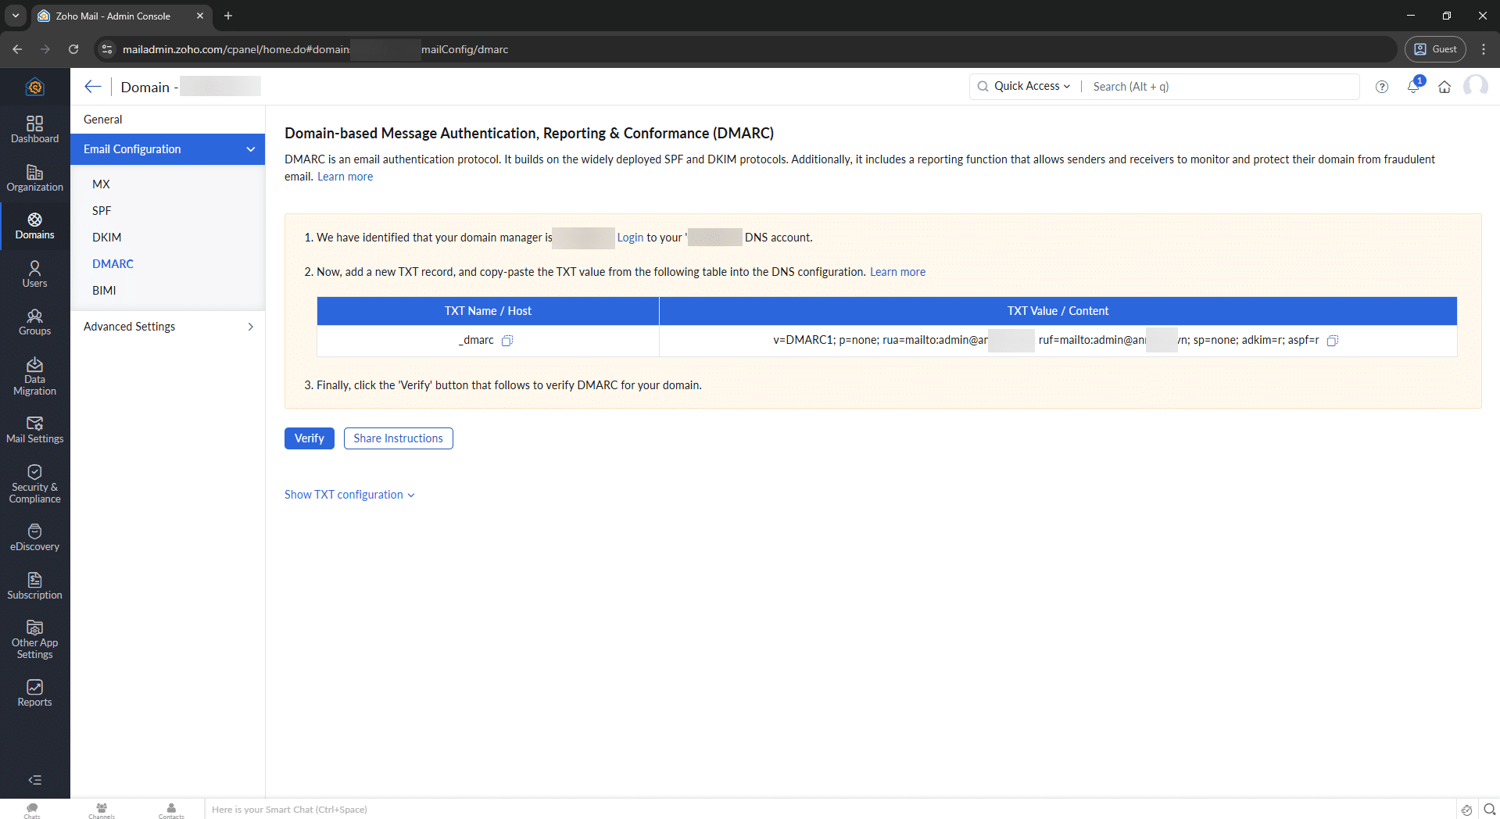Screen dimensions: 1500x819
Task: Open the Quick Access dropdown
Action: (1032, 87)
